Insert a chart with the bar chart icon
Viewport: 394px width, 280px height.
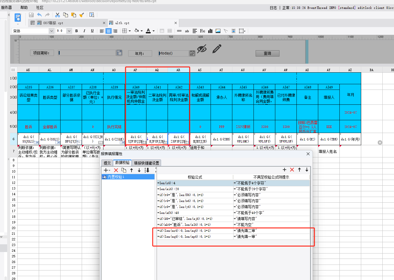pyautogui.click(x=210, y=31)
